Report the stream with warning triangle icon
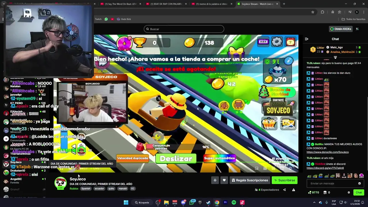 (x=294, y=190)
